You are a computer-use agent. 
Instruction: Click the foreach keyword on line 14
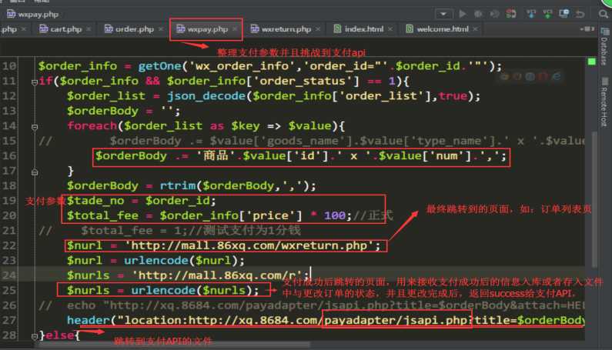coord(92,125)
